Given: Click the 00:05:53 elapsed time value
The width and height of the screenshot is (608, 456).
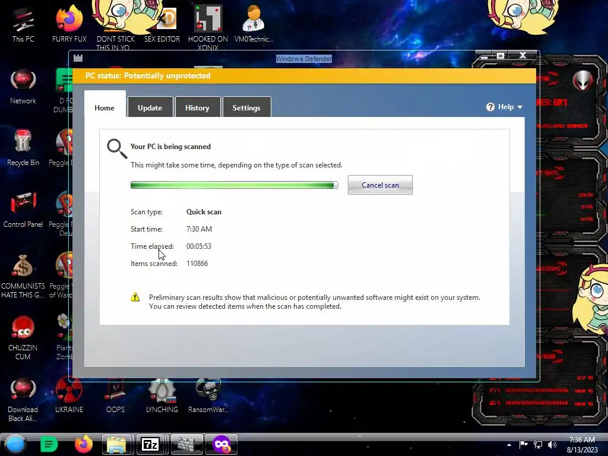Looking at the screenshot, I should 198,246.
